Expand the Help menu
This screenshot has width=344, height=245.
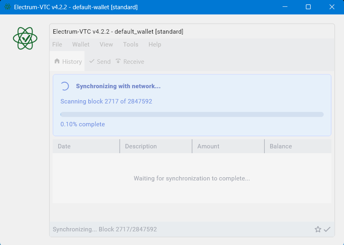[x=155, y=45]
